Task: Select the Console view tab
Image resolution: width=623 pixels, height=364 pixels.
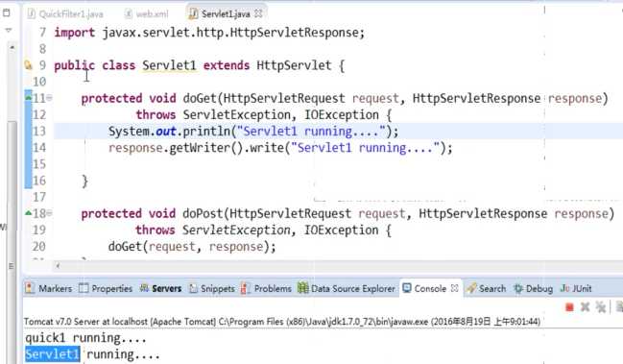Action: point(430,288)
